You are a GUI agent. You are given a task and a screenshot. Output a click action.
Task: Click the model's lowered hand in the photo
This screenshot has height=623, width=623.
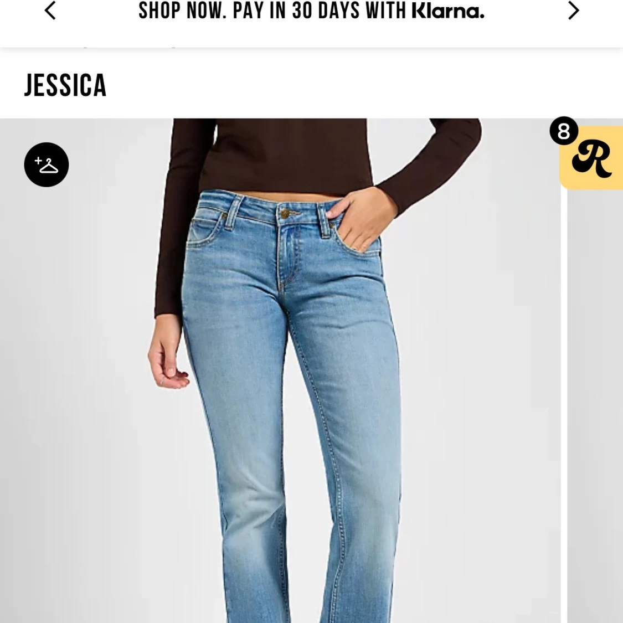(167, 353)
